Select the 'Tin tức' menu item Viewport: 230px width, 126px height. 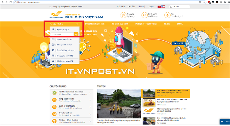(167, 24)
